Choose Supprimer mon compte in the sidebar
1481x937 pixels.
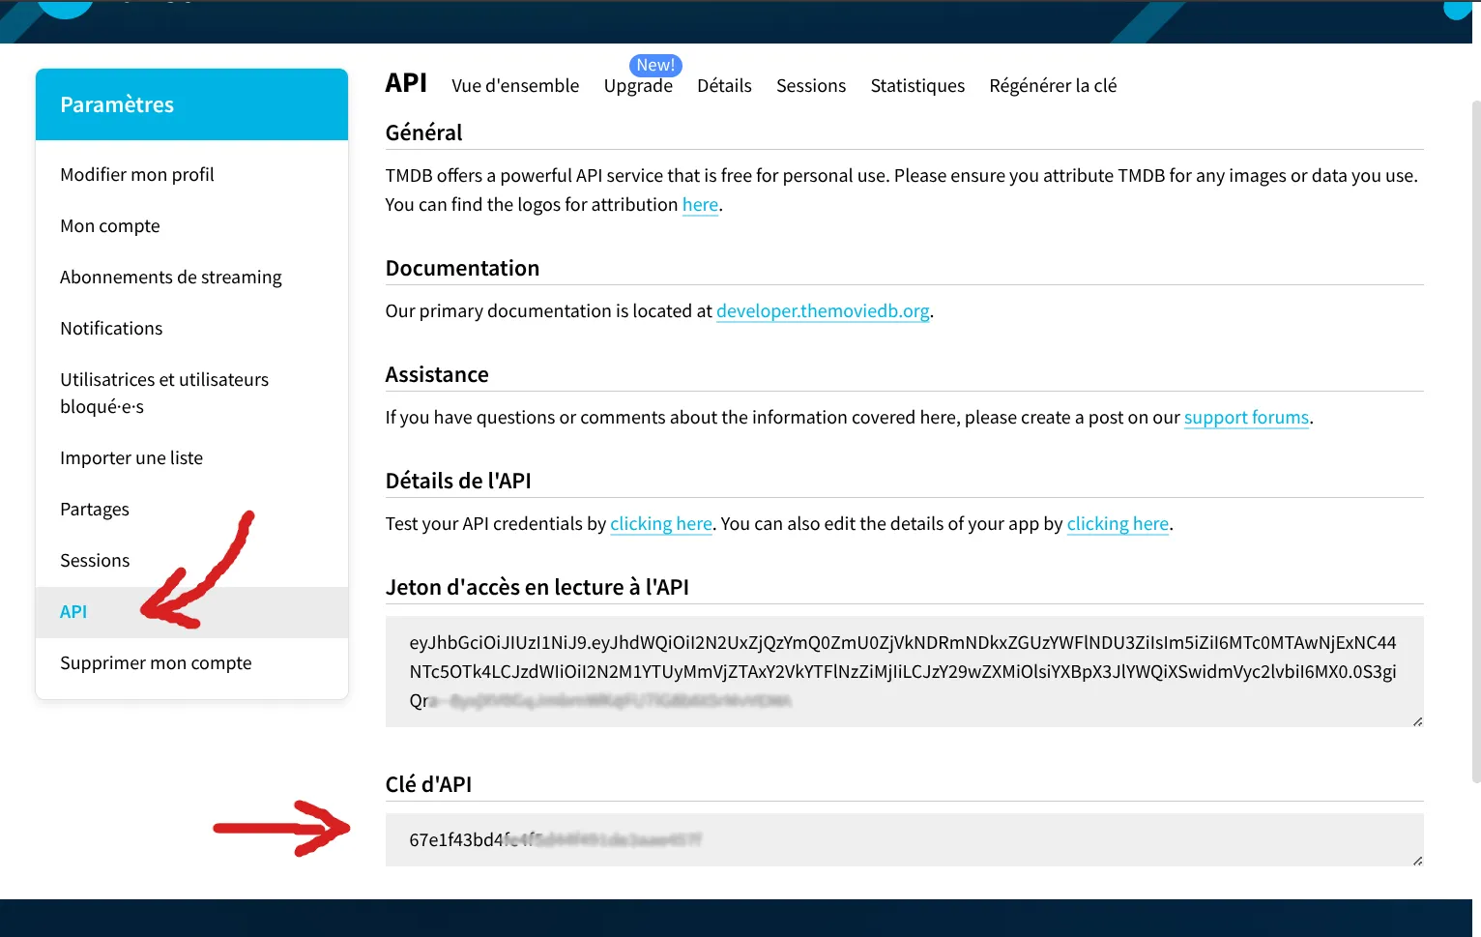[x=191, y=663]
